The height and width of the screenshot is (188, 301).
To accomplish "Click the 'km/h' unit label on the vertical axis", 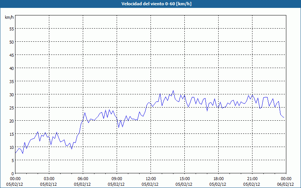I will point(9,17).
